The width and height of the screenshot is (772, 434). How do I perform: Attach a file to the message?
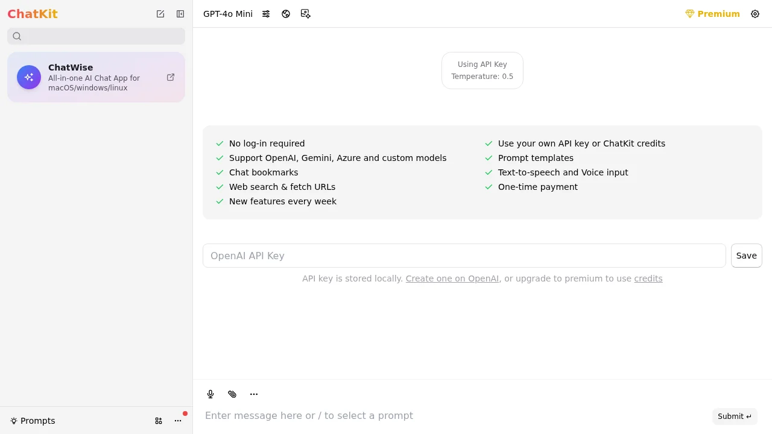click(232, 394)
